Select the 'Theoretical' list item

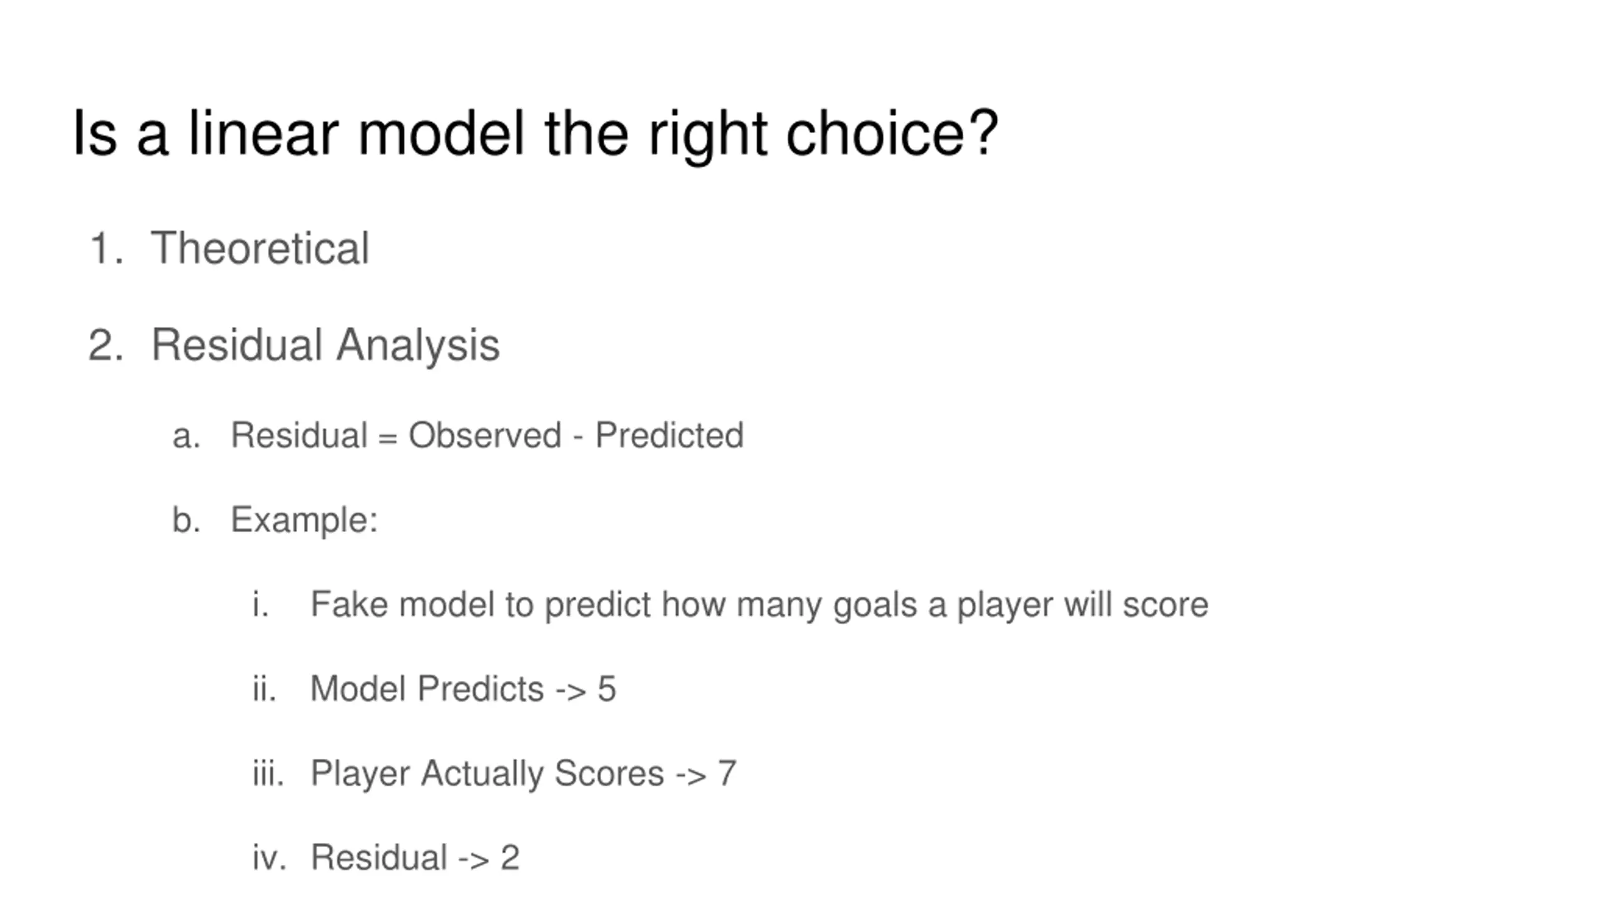260,248
